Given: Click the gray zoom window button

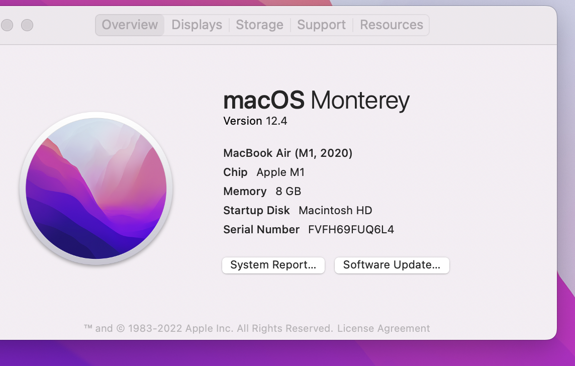Looking at the screenshot, I should 27,25.
